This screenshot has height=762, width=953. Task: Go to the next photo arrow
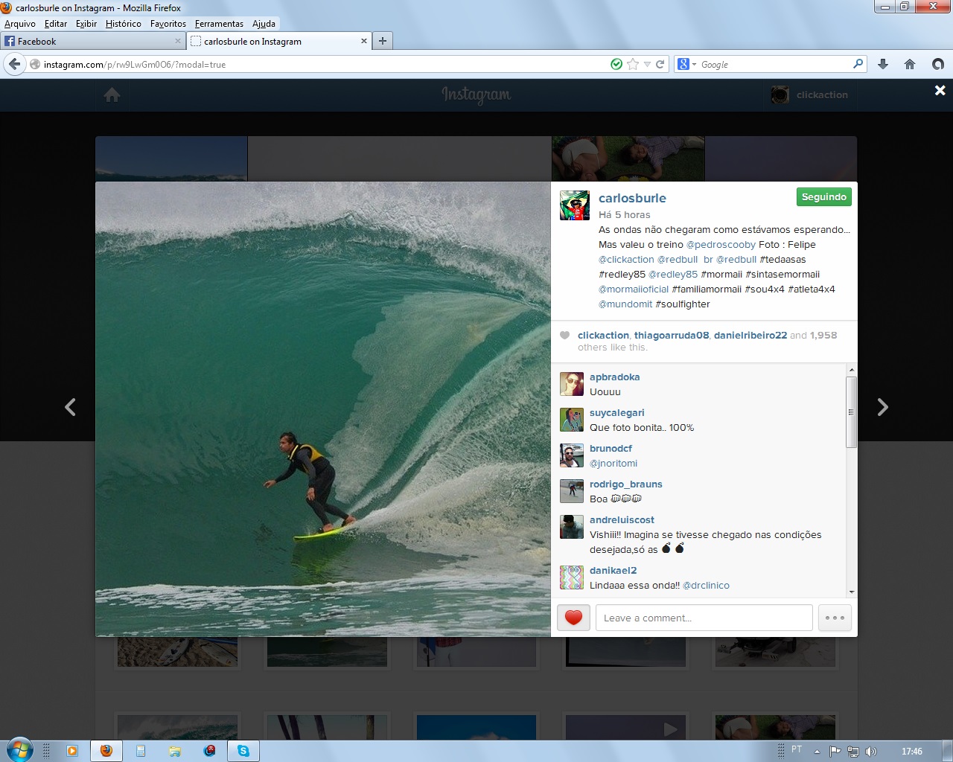tap(882, 407)
